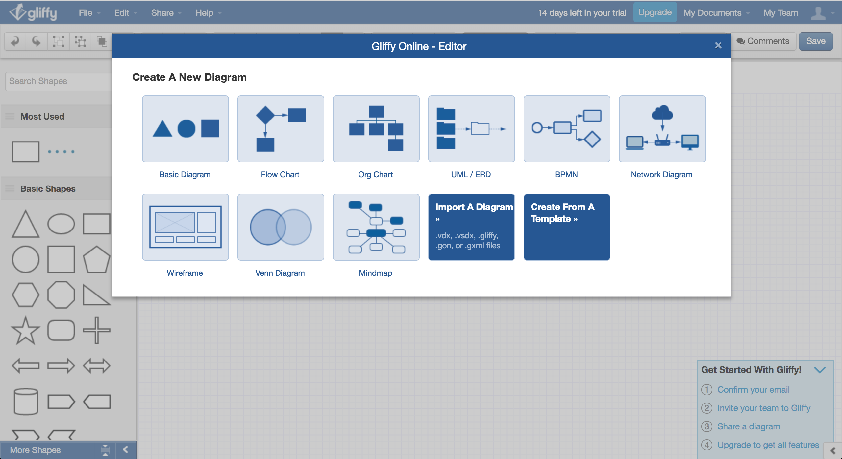
Task: Select the cross shape
Action: click(97, 330)
